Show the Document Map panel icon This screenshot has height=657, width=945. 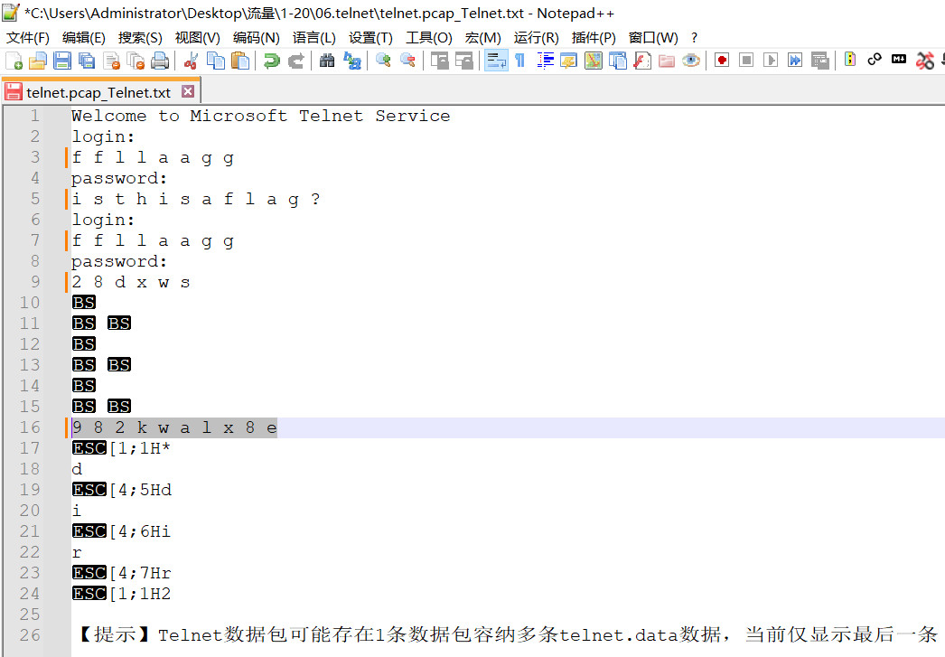(594, 61)
